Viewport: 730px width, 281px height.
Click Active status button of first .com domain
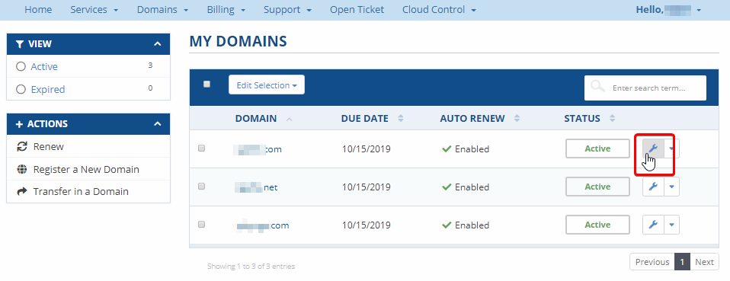pos(597,148)
